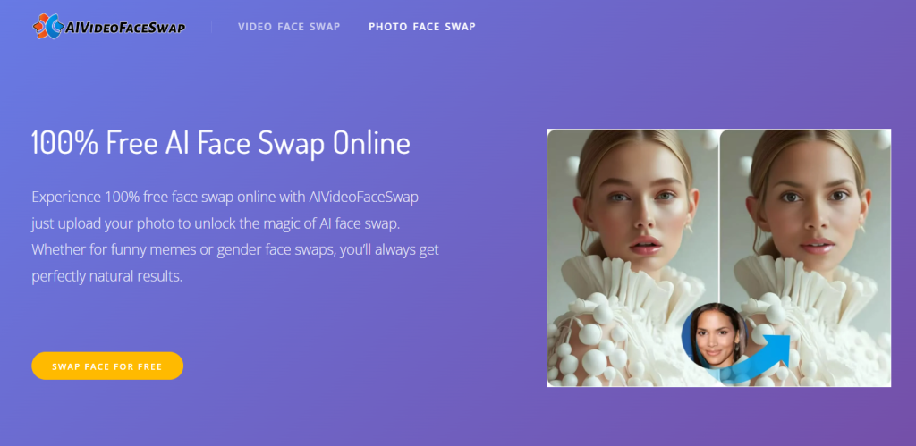Click the AIVideoFaceSwap logo emblem icon
The height and width of the screenshot is (446, 916).
tap(47, 27)
